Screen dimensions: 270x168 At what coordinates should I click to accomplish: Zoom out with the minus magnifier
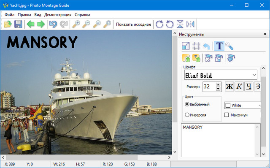click(x=86, y=24)
